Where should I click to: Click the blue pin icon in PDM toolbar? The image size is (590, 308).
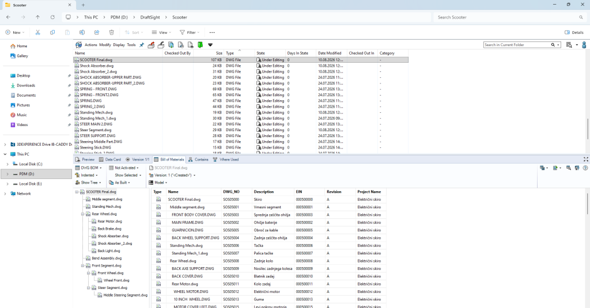142,45
